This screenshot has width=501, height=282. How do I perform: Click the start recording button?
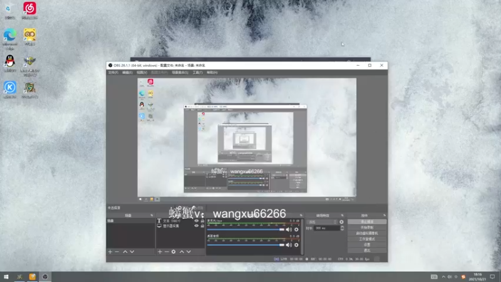[x=367, y=227]
